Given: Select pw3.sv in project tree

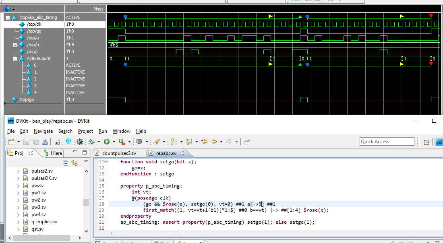Looking at the screenshot, I should pyautogui.click(x=38, y=207).
